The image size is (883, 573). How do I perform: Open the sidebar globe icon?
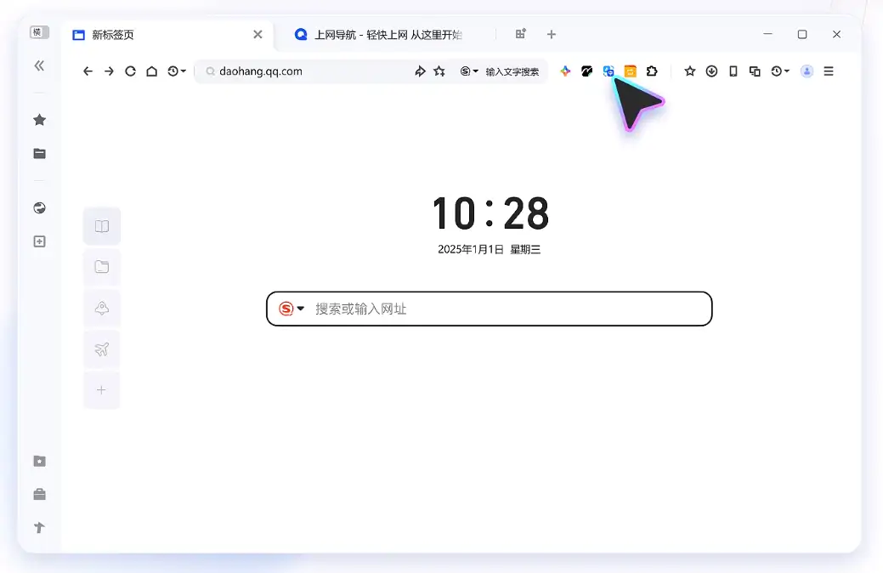[x=39, y=208]
